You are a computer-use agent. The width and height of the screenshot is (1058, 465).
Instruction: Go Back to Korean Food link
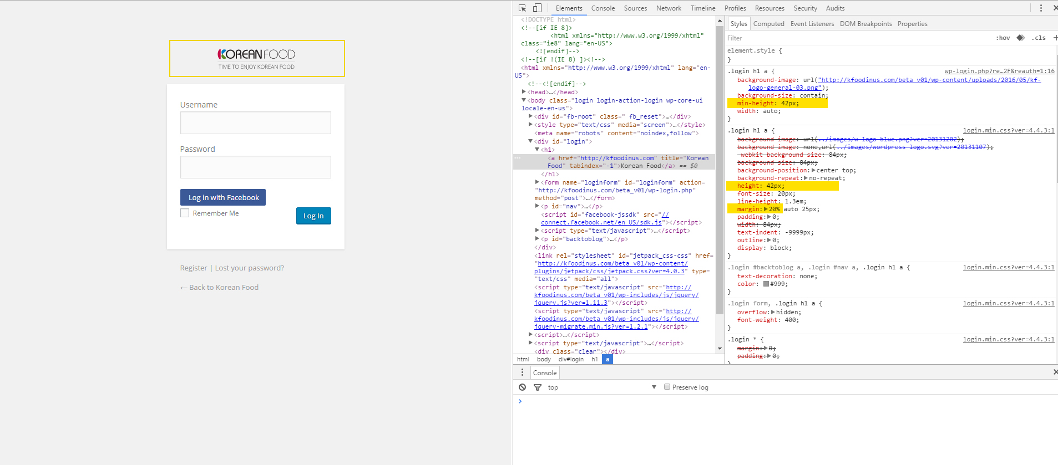[219, 287]
